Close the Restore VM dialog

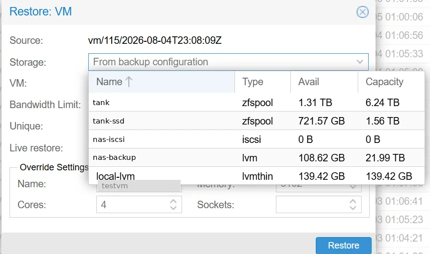tap(362, 12)
